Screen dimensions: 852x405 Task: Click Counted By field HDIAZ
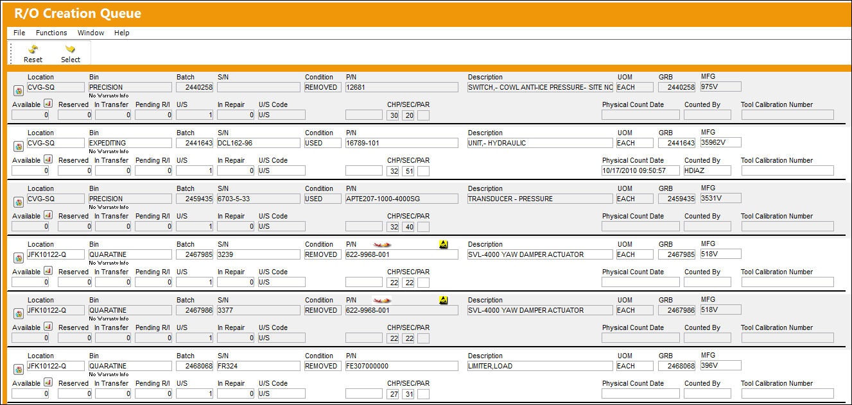click(x=708, y=170)
